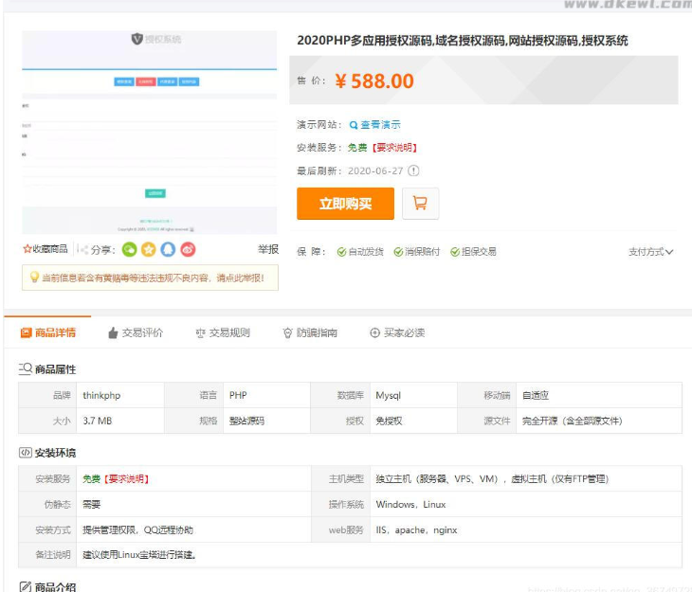Switch to the 交易规则 tab
This screenshot has height=592, width=692.
(x=223, y=332)
